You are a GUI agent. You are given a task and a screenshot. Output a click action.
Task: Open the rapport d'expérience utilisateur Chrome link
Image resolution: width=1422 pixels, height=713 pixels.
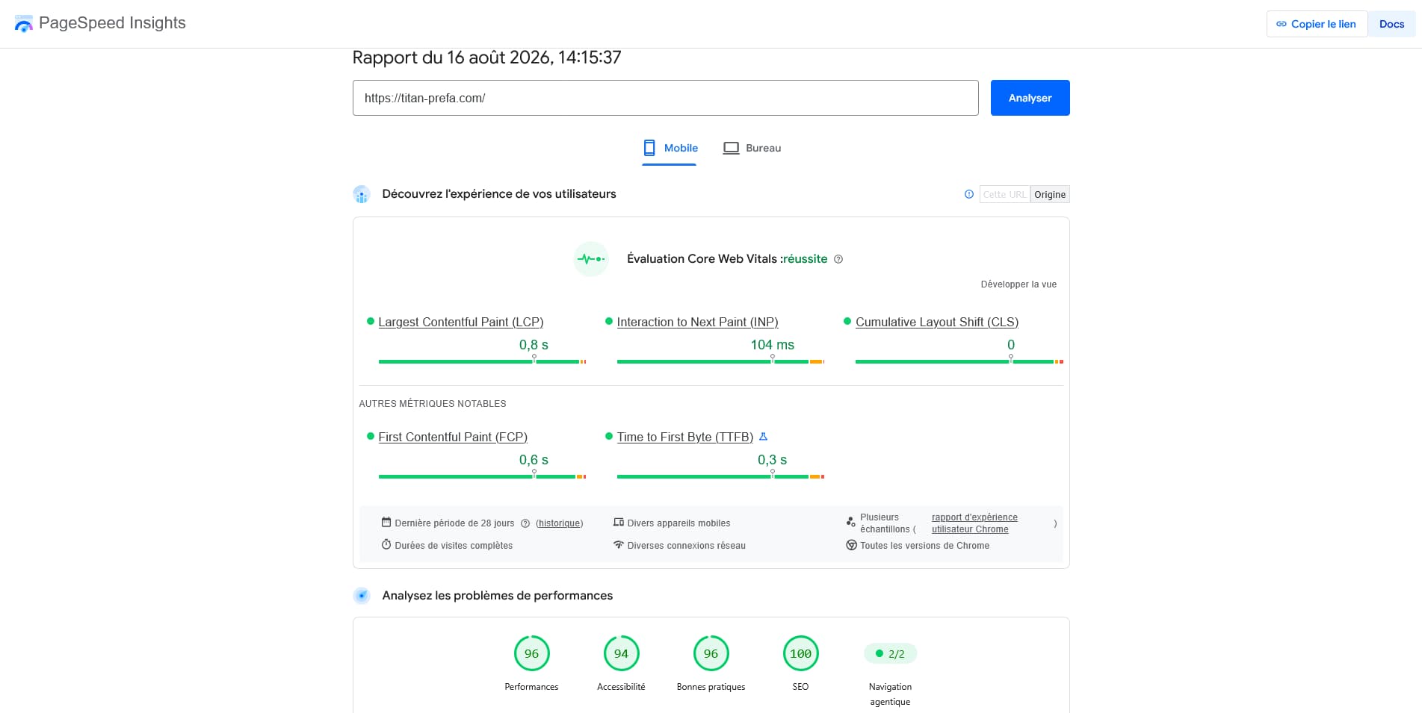(x=974, y=523)
